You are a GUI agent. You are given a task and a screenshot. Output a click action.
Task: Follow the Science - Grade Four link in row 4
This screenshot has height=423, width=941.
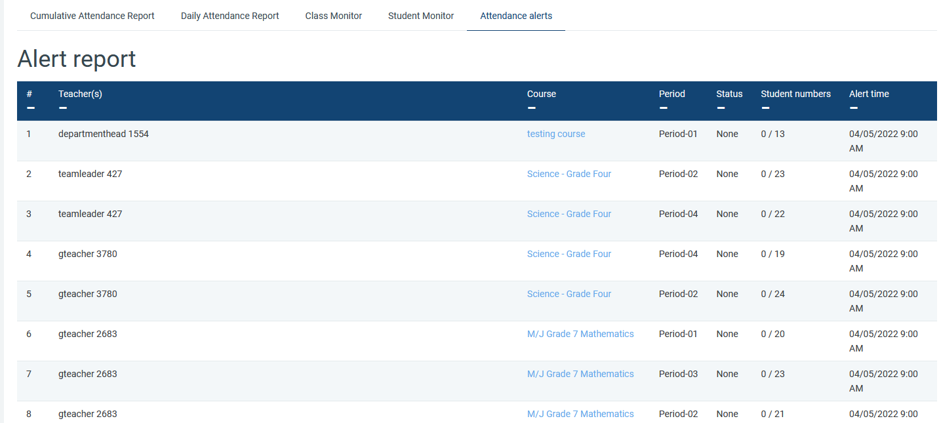click(569, 254)
